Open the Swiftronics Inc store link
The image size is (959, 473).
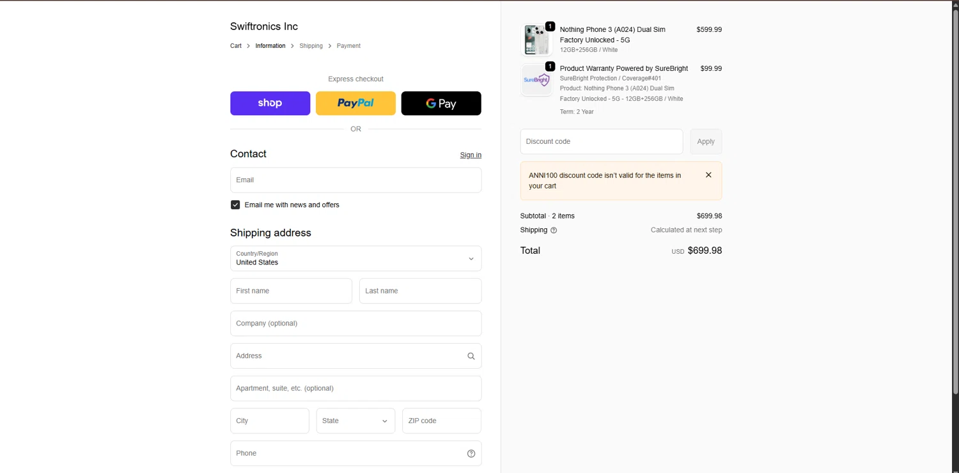coord(264,26)
